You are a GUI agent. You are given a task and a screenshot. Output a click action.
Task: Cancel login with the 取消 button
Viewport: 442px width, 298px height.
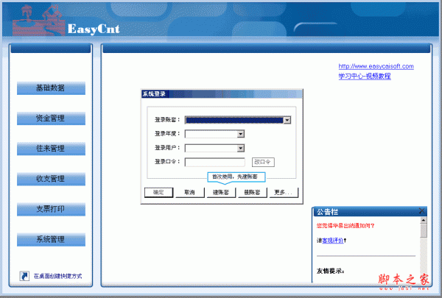[x=190, y=192]
